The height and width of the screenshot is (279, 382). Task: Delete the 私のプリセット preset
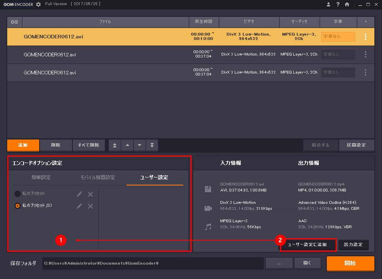tap(90, 194)
